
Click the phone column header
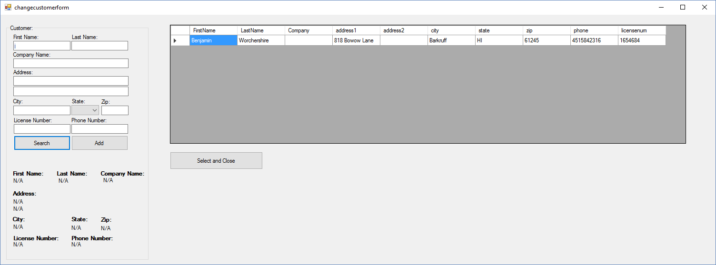coord(594,30)
